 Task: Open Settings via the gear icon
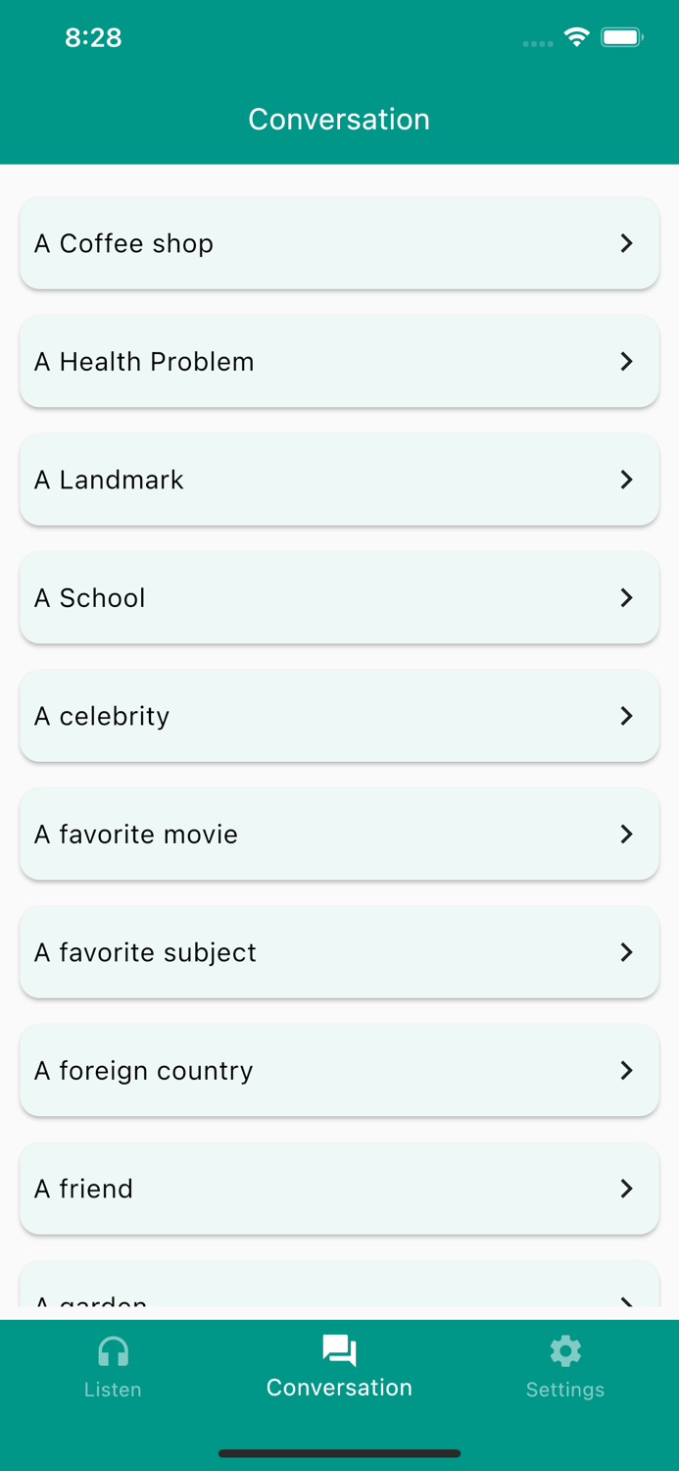pos(565,1351)
